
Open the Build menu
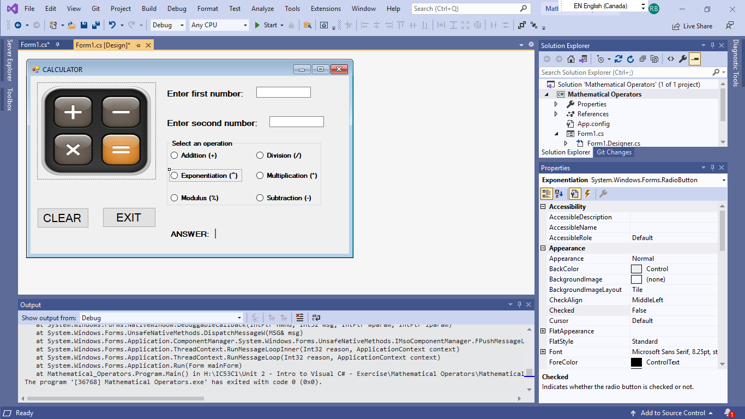click(x=149, y=9)
